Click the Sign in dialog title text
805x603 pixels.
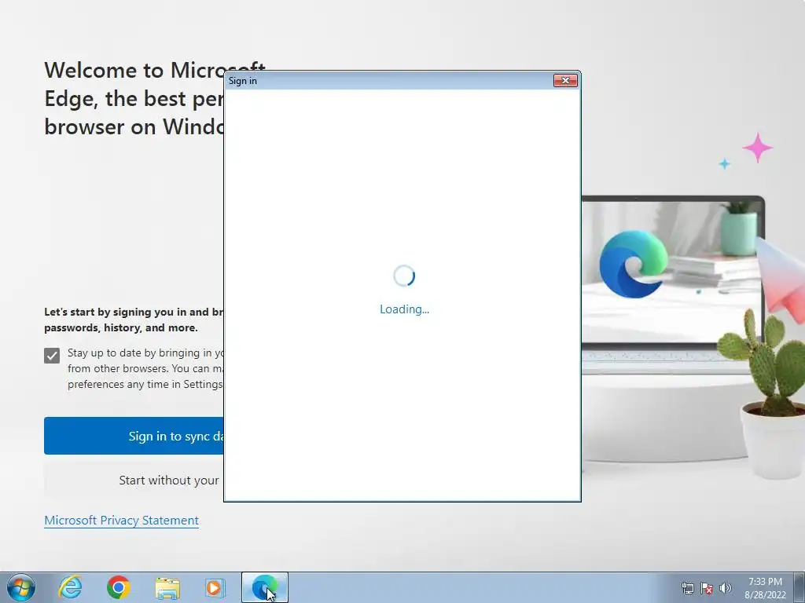[x=243, y=81]
